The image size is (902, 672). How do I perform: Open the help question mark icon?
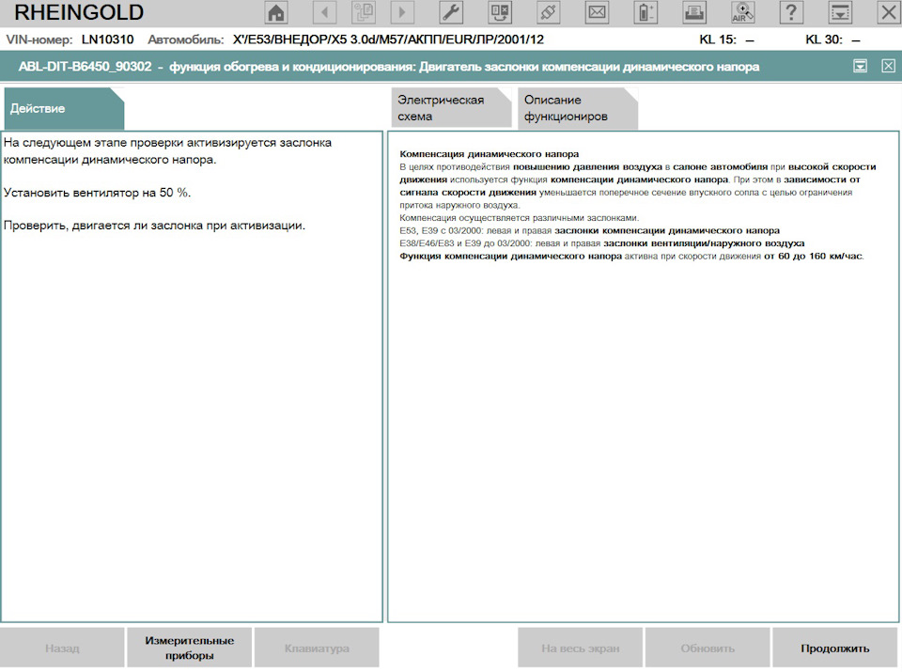point(791,12)
